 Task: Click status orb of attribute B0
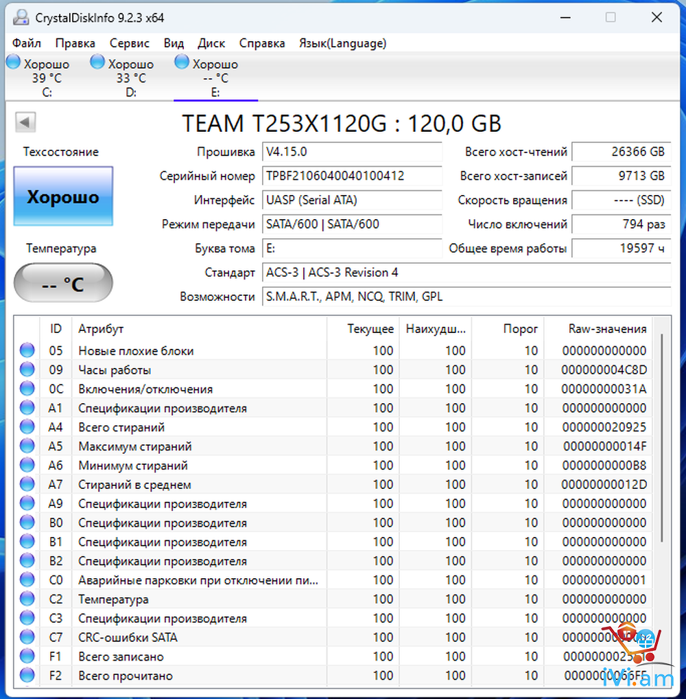coord(27,523)
